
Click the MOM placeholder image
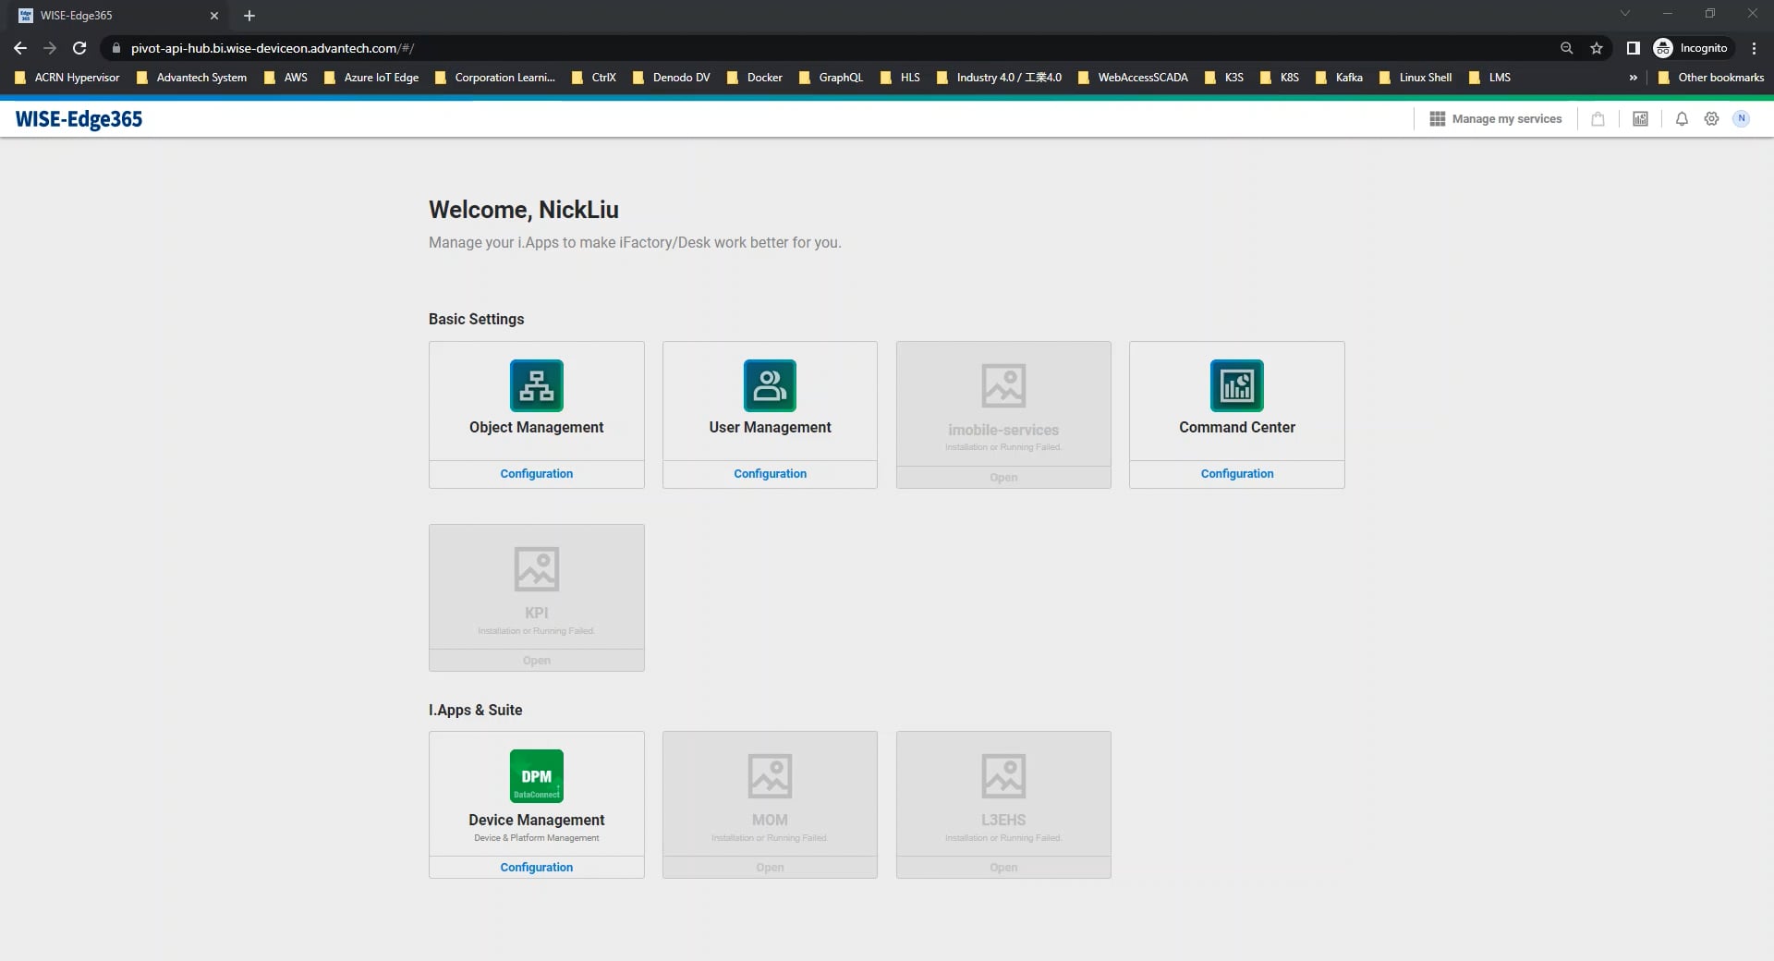[770, 776]
